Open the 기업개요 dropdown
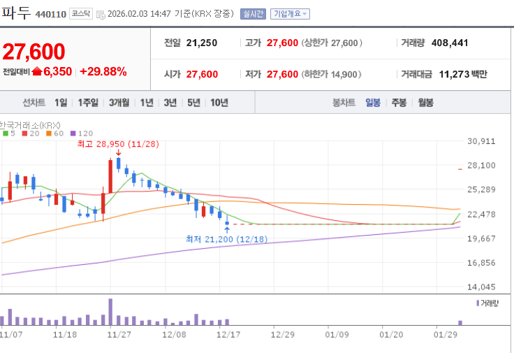 [290, 14]
